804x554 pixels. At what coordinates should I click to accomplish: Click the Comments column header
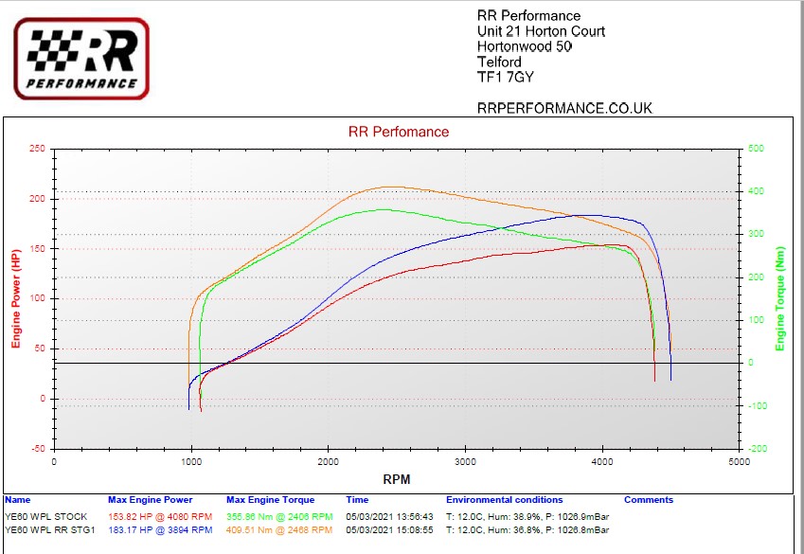(x=648, y=500)
